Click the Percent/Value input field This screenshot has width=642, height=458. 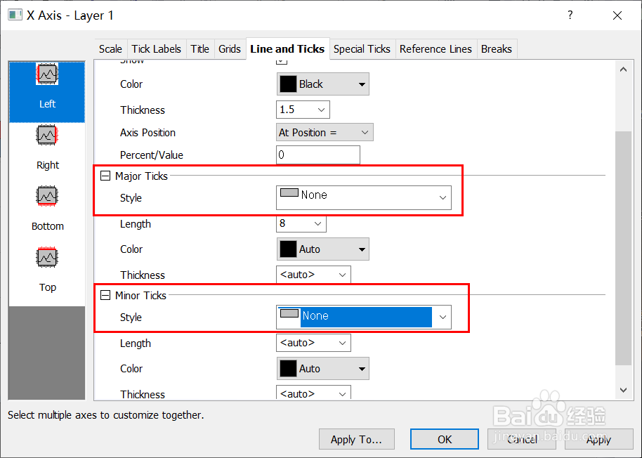pos(317,155)
